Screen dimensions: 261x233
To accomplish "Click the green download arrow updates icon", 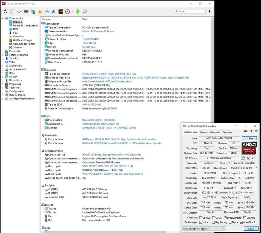I will (78, 11).
